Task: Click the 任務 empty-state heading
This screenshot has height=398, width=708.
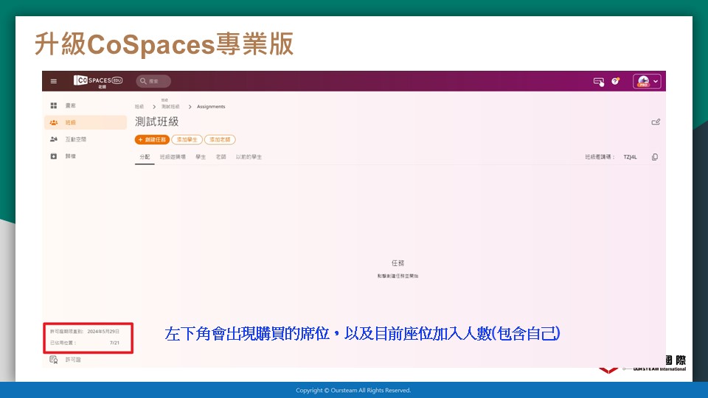Action: [398, 263]
